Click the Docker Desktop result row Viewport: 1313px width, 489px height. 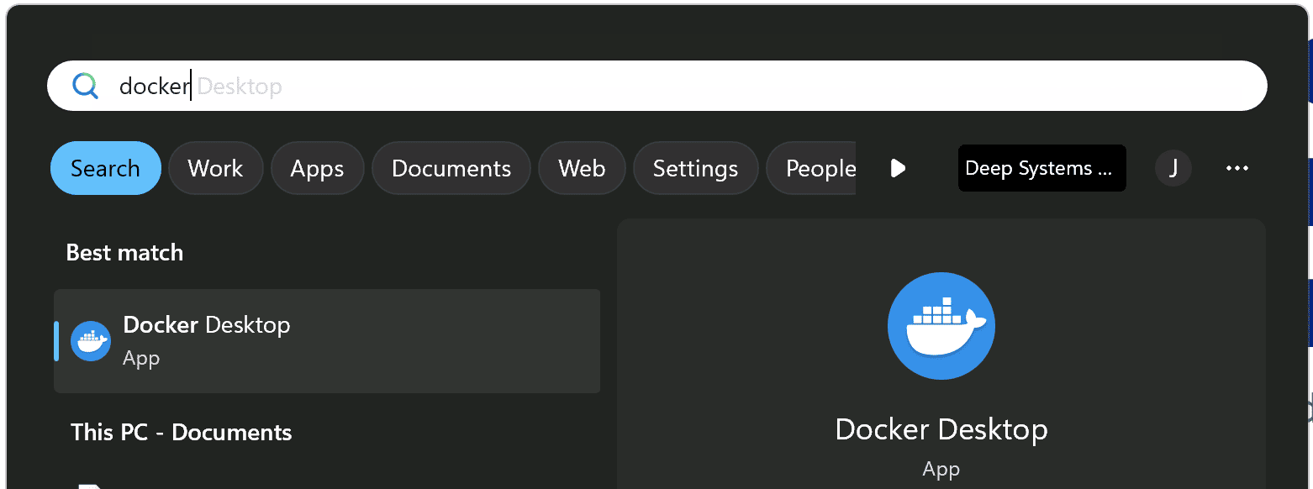point(326,340)
